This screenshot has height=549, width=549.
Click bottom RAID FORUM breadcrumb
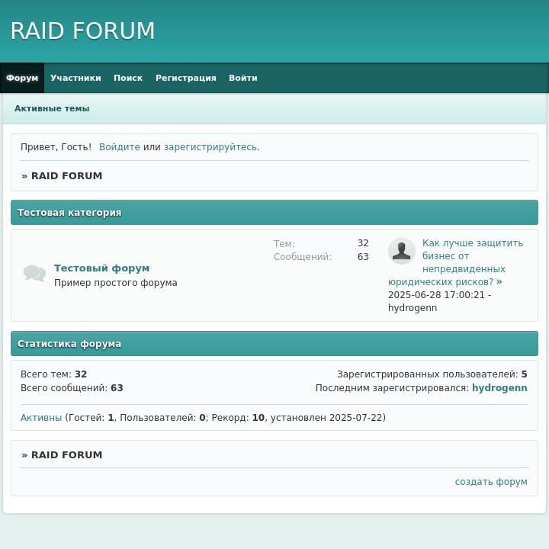click(x=66, y=455)
